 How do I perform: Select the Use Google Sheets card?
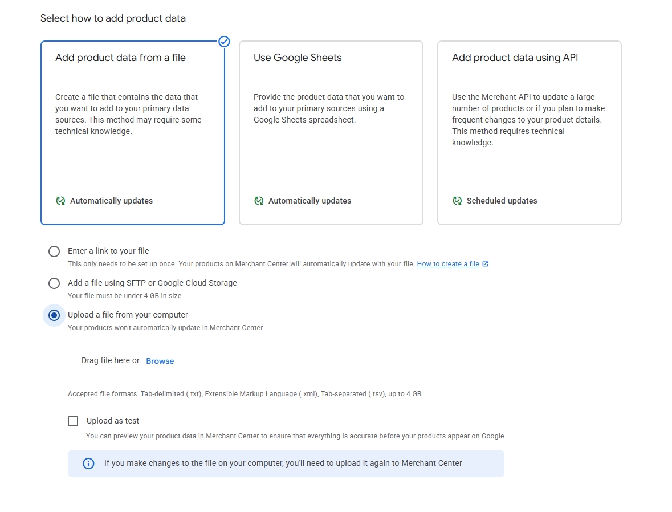pyautogui.click(x=331, y=132)
